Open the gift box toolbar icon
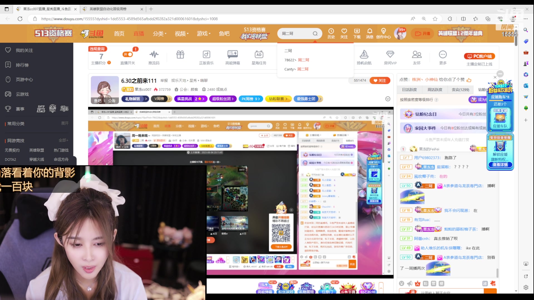 click(x=180, y=54)
